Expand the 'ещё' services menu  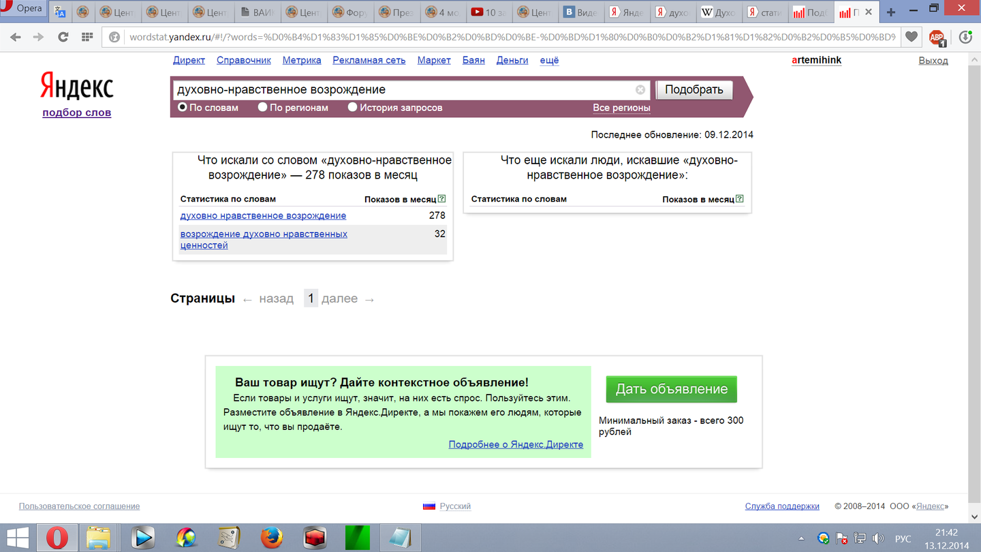(x=549, y=60)
